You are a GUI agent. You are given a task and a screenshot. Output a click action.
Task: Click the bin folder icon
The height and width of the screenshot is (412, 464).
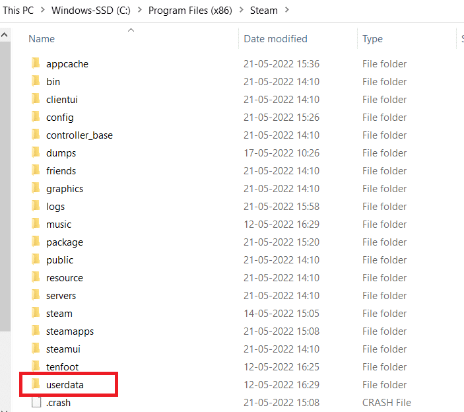(36, 81)
